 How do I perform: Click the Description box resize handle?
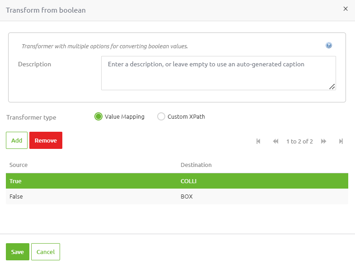click(x=332, y=87)
